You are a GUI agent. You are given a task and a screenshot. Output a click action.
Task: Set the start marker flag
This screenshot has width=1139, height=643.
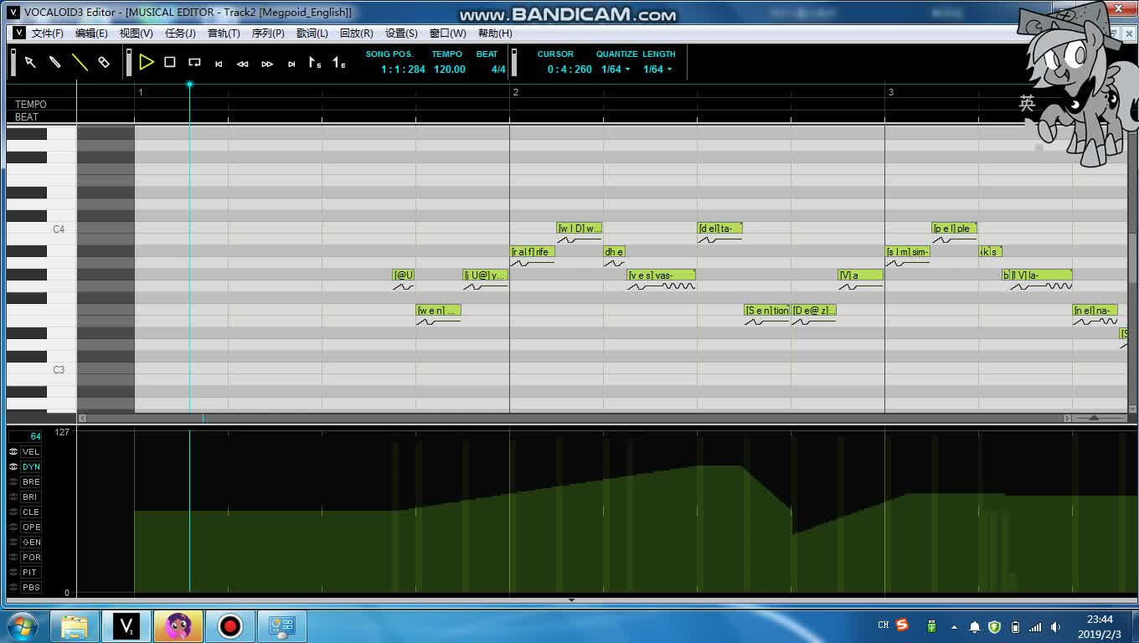click(x=315, y=63)
